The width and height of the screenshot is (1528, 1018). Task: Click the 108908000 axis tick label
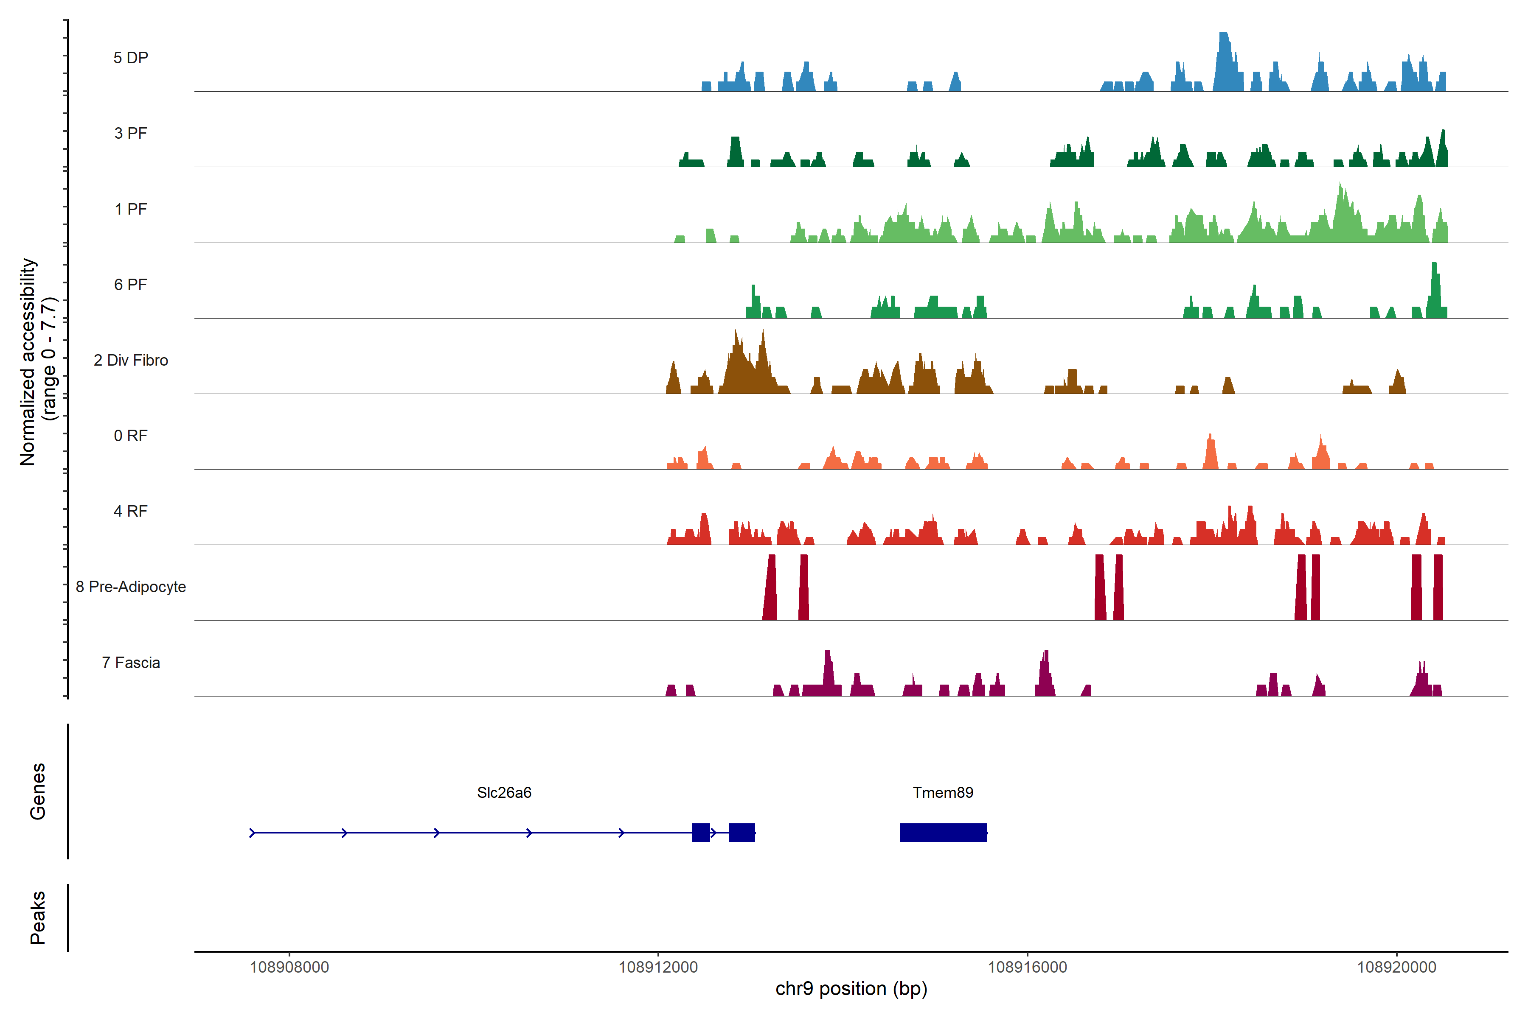(289, 967)
